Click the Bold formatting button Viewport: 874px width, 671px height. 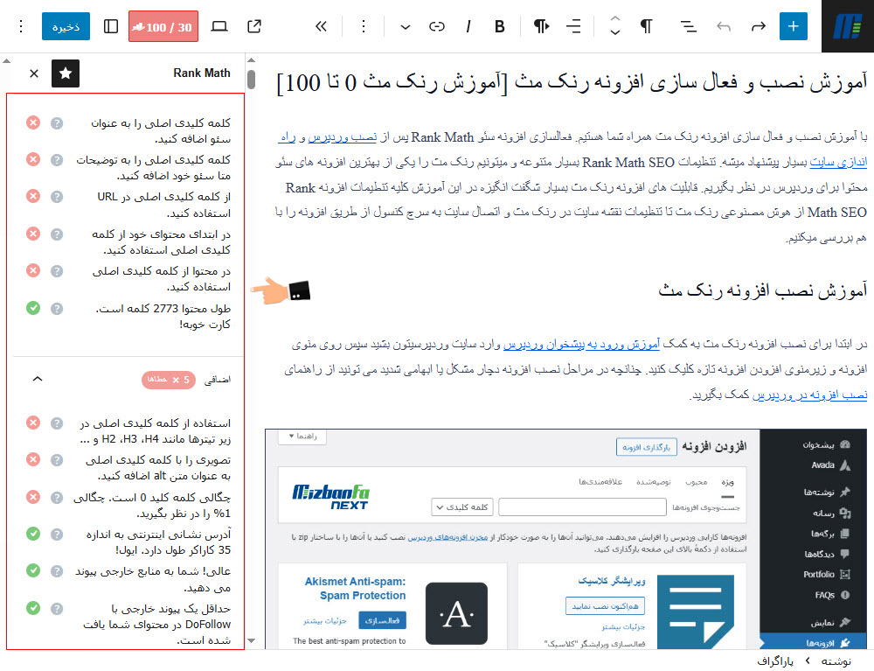500,26
